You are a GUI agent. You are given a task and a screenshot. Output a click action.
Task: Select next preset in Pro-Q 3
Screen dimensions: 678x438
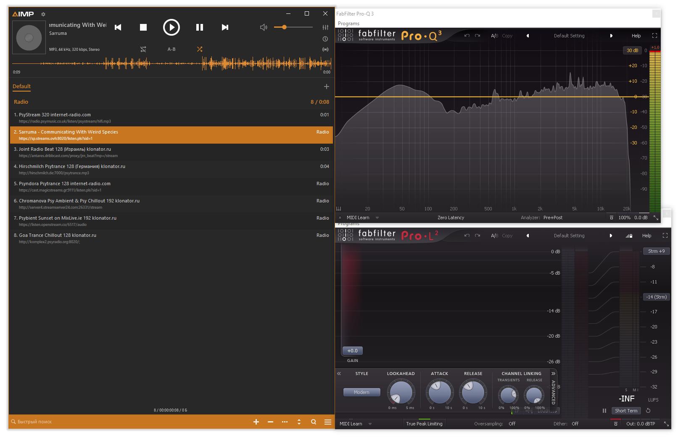[611, 36]
